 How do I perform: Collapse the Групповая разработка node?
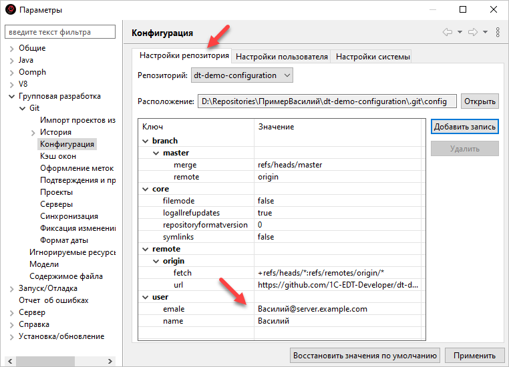pyautogui.click(x=11, y=96)
